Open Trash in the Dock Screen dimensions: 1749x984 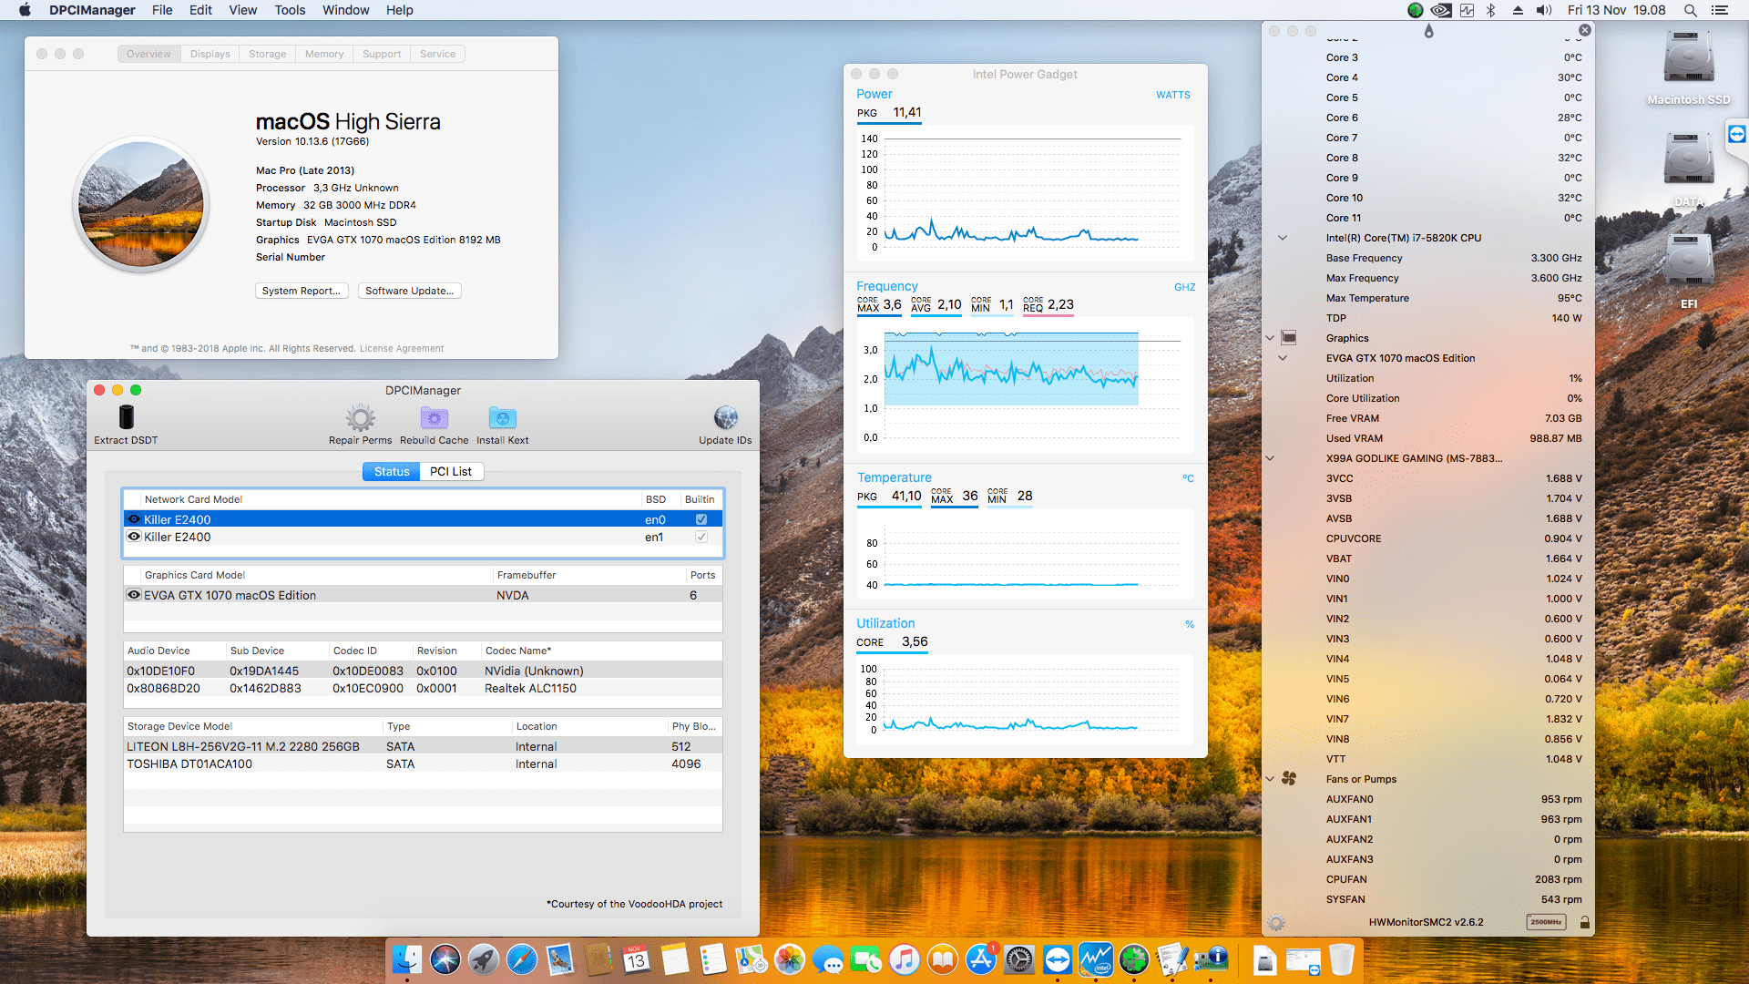[1341, 959]
